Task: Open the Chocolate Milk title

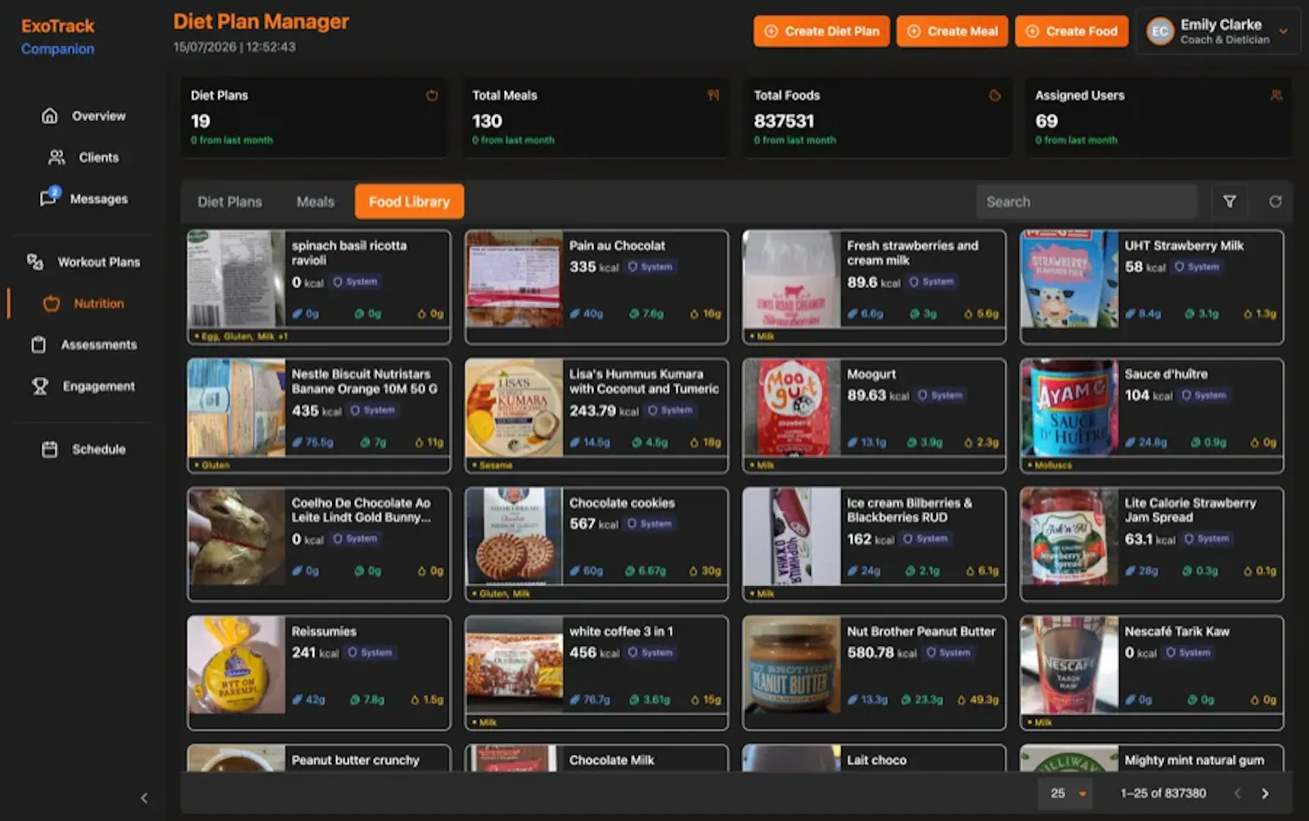Action: 612,760
